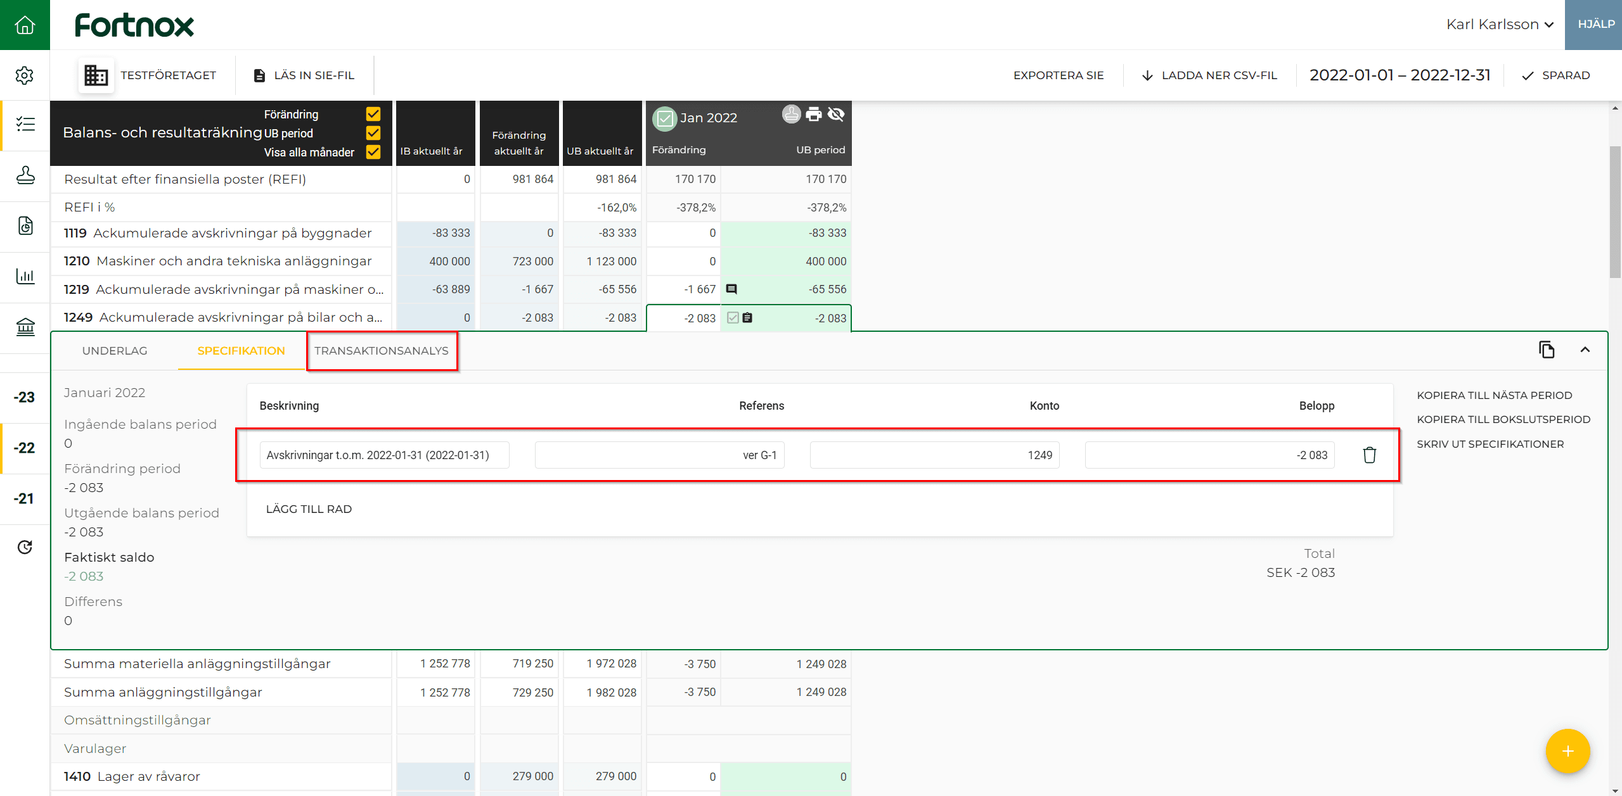The image size is (1622, 796).
Task: Open Karl Karlsson user dropdown
Action: click(x=1500, y=25)
